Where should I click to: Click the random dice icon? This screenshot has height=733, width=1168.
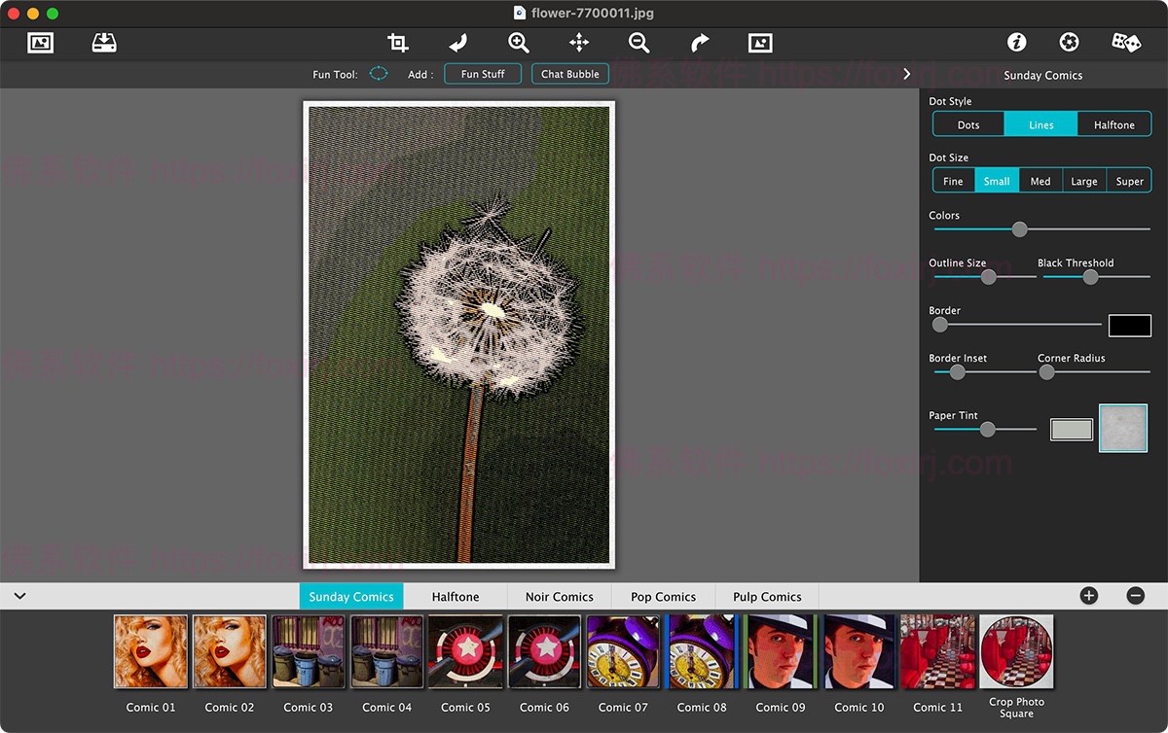[x=1126, y=43]
